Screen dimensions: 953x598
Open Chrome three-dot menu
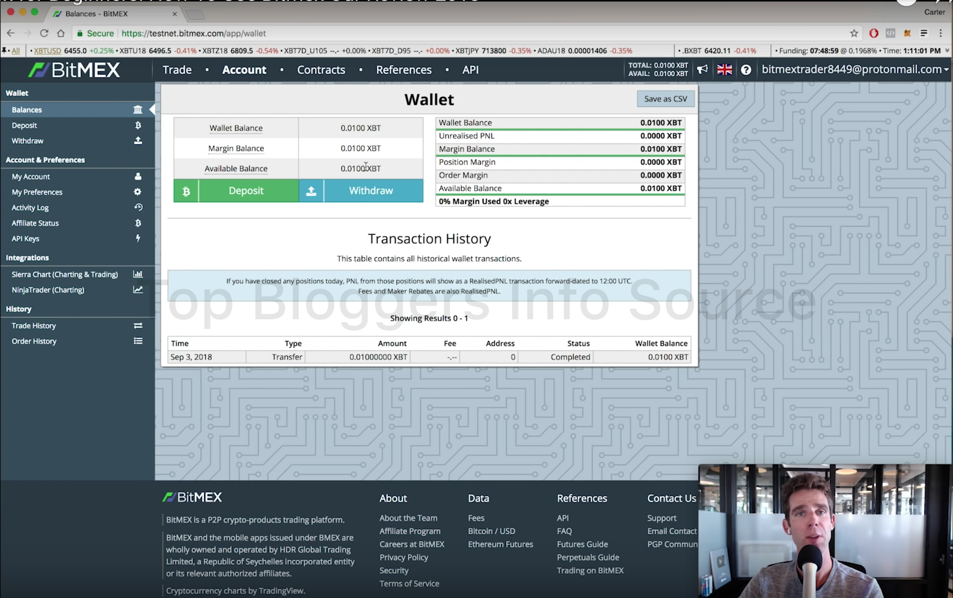(x=941, y=33)
